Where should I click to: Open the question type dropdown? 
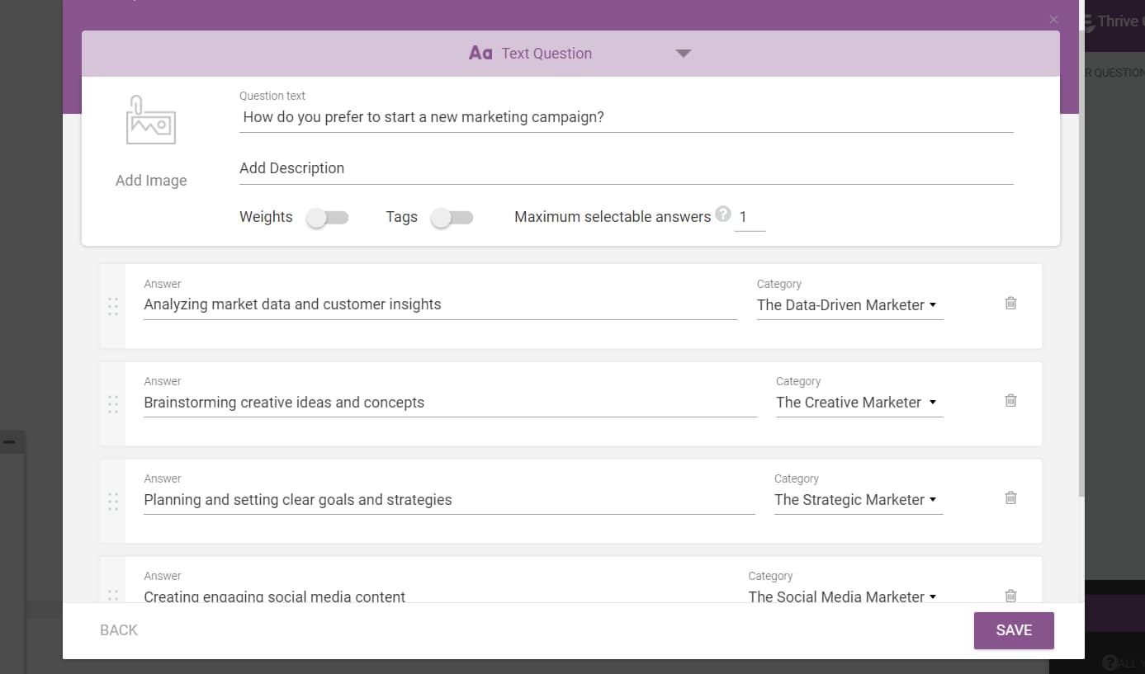(684, 52)
